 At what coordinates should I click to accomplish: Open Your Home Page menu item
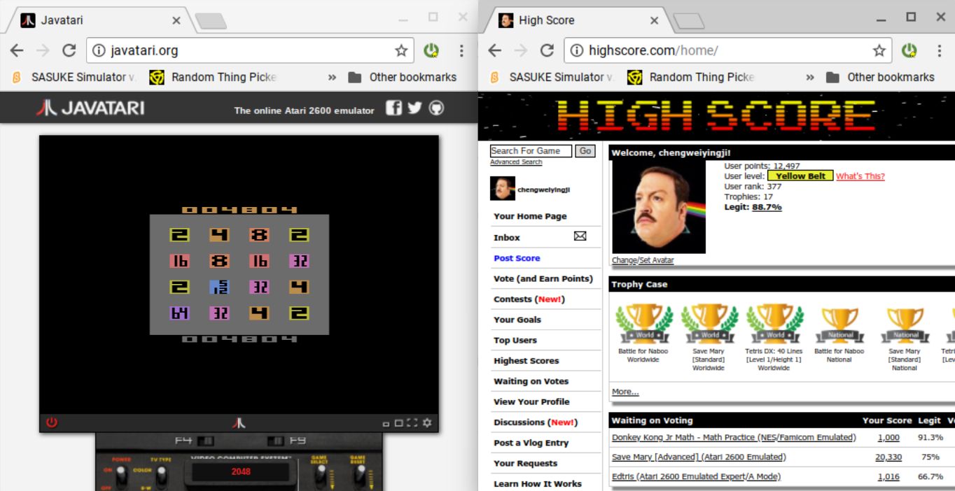point(530,216)
